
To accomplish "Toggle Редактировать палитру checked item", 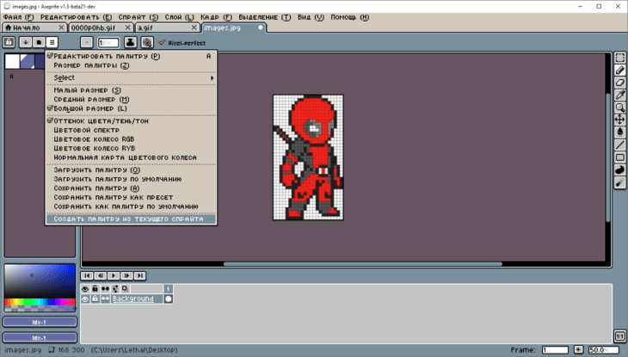I will [x=131, y=56].
